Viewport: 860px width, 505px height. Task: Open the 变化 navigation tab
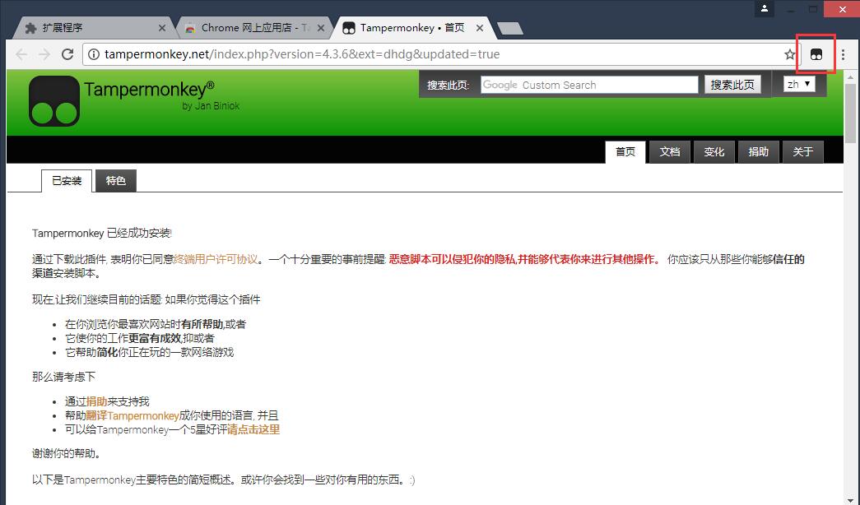[x=714, y=152]
